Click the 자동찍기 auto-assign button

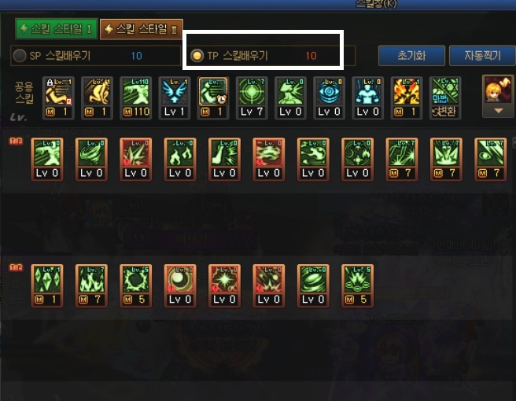(x=482, y=56)
